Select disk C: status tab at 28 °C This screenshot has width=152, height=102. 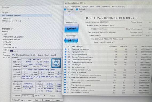pyautogui.click(x=81, y=12)
